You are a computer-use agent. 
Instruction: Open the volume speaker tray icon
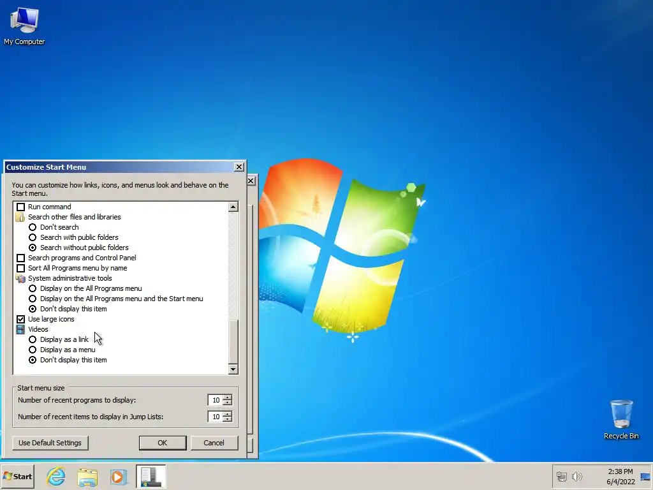pos(576,476)
